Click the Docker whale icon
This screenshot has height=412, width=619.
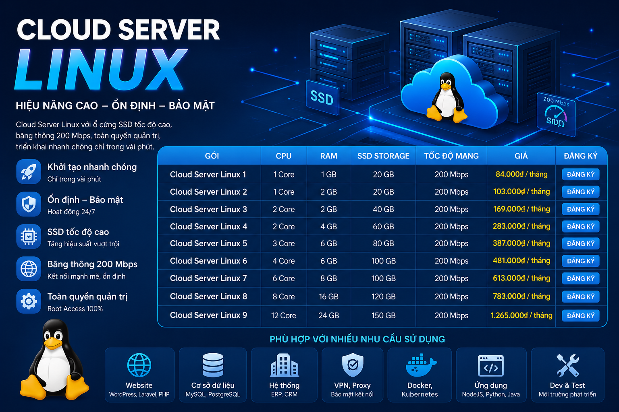coord(420,365)
